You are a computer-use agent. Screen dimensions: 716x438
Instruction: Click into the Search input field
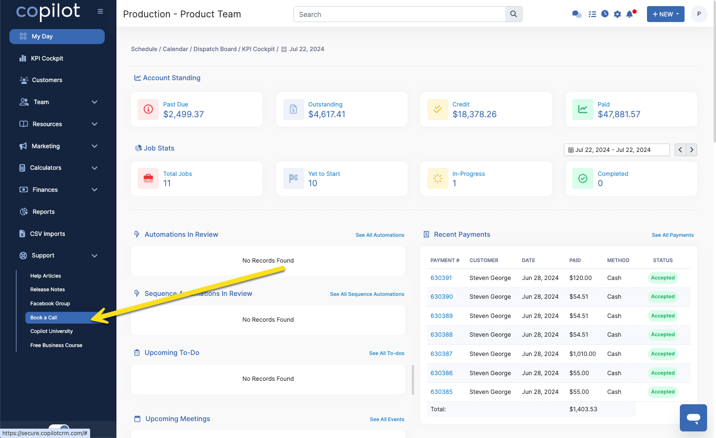(x=400, y=14)
